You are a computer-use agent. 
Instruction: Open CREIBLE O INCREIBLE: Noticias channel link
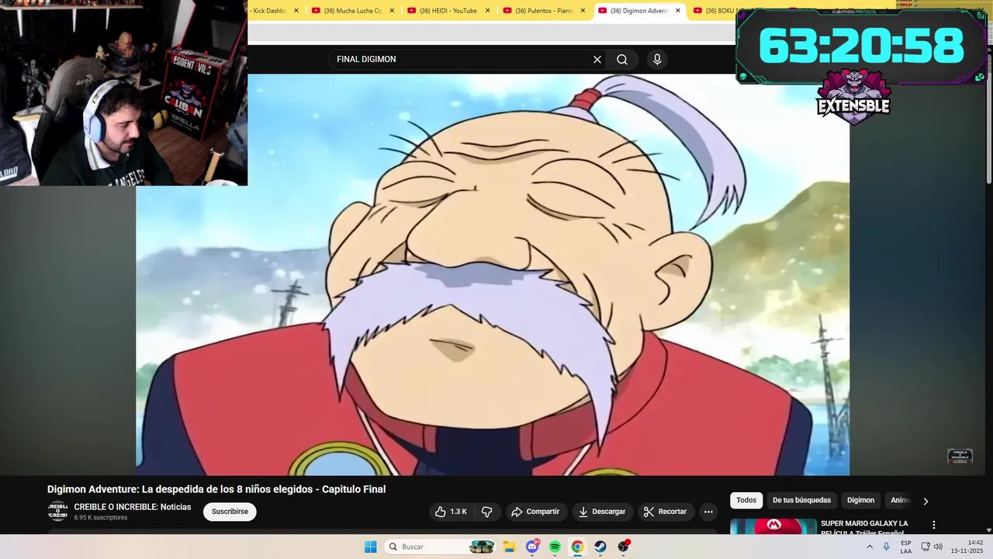pos(133,507)
